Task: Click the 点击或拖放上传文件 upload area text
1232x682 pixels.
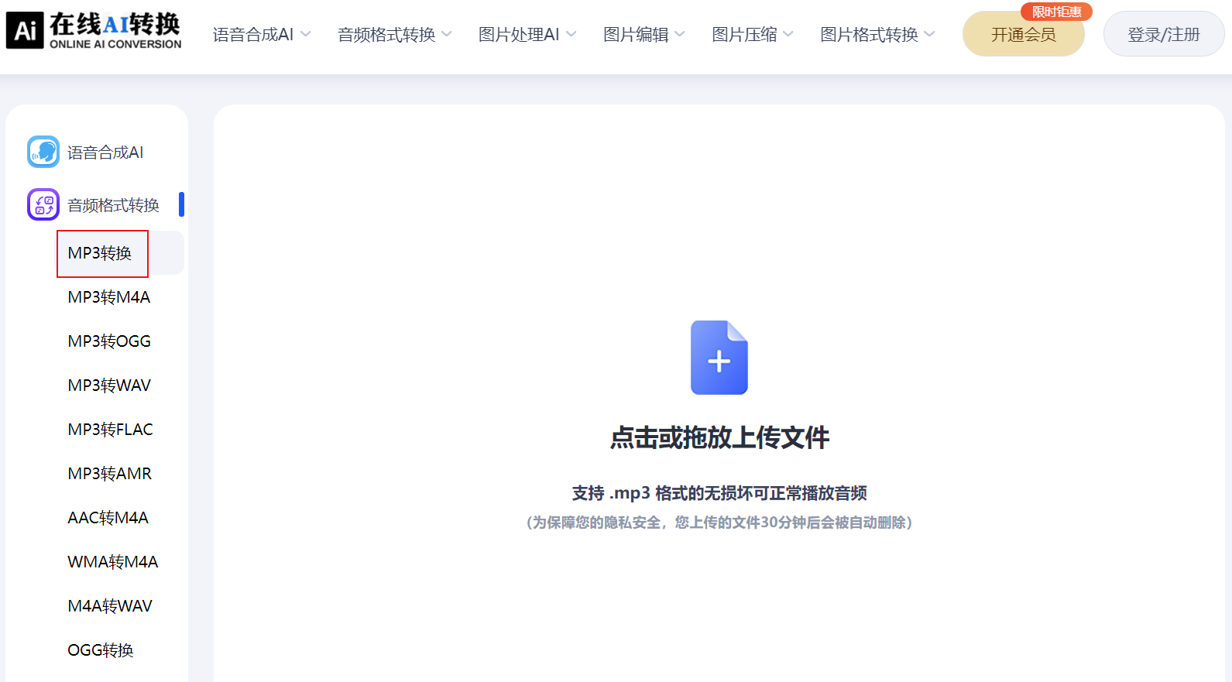Action: click(x=719, y=438)
